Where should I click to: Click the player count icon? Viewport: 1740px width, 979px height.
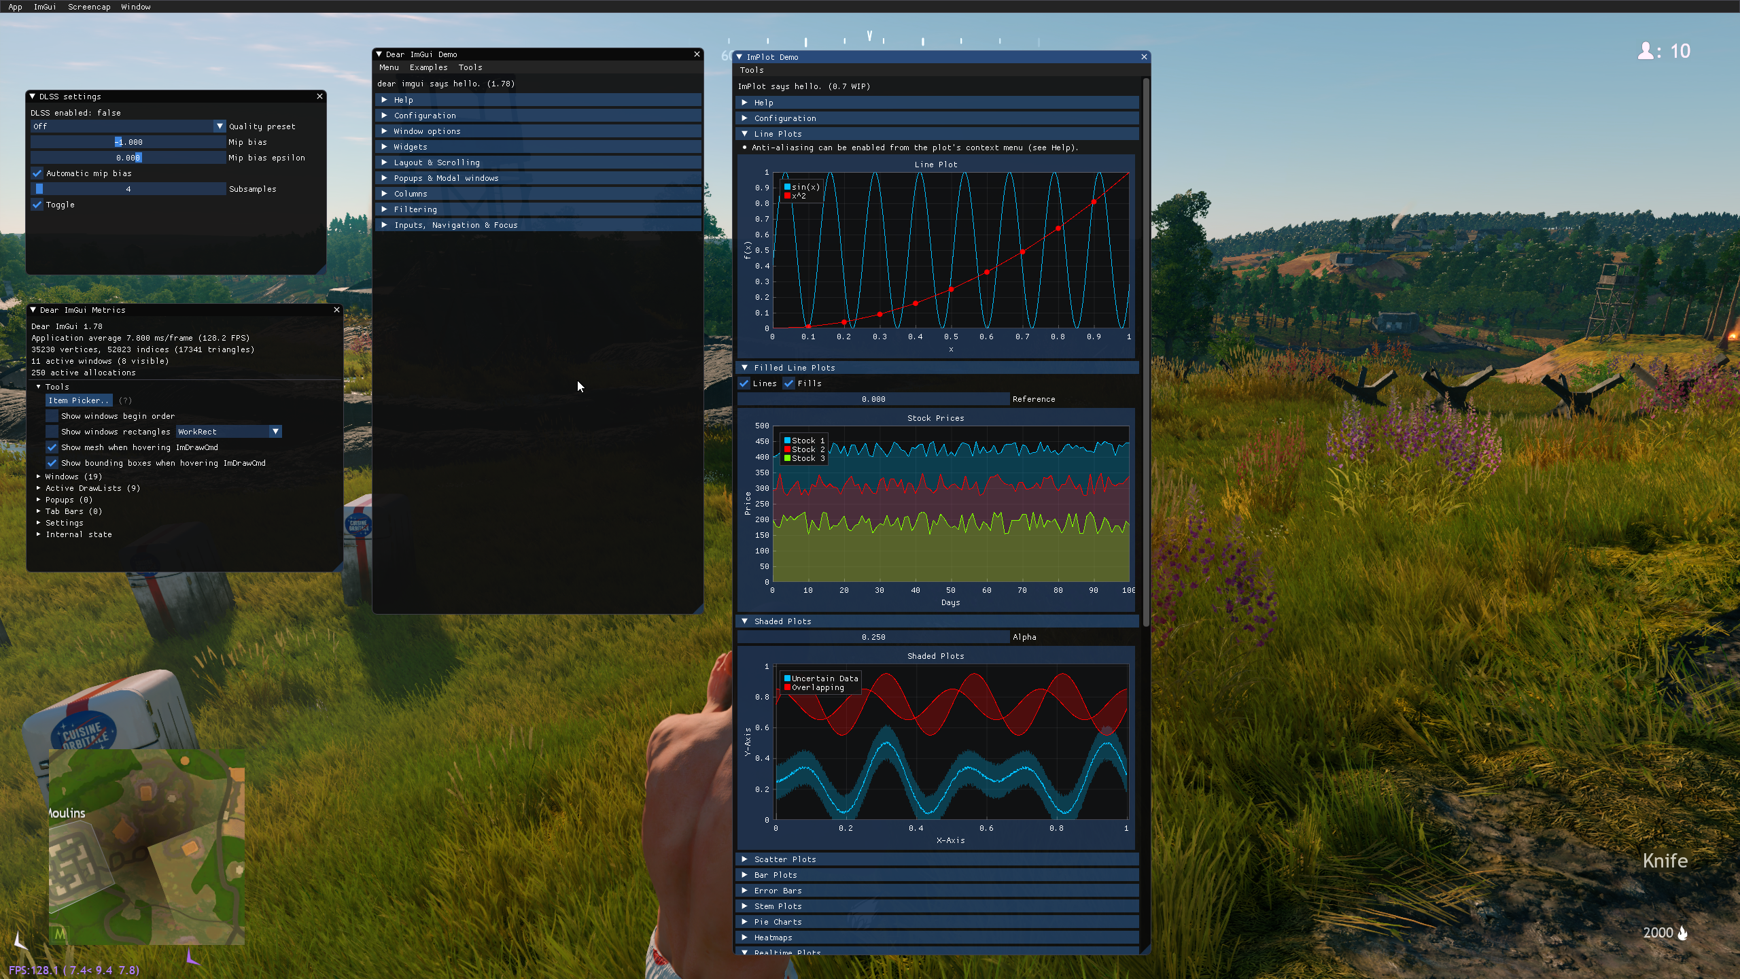1646,51
